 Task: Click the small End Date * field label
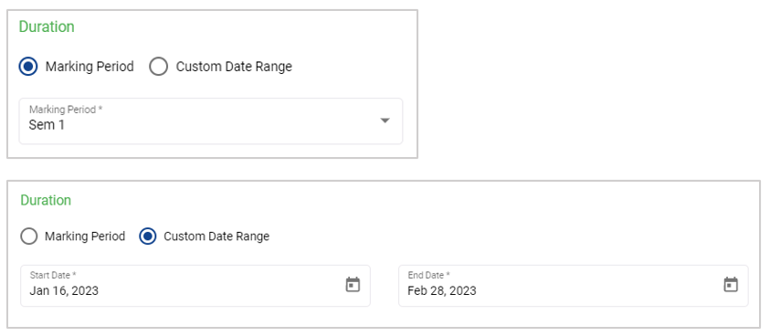(429, 275)
